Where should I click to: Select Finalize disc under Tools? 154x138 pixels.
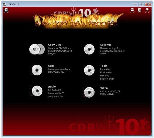click(106, 72)
